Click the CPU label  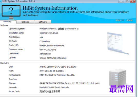(x=11, y=67)
